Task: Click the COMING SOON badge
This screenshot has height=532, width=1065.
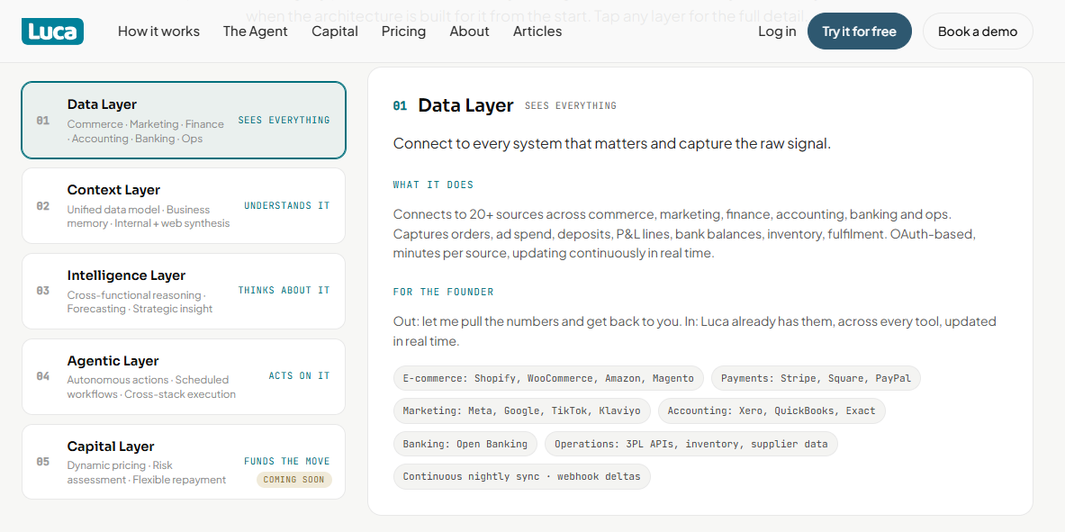Action: pyautogui.click(x=294, y=480)
